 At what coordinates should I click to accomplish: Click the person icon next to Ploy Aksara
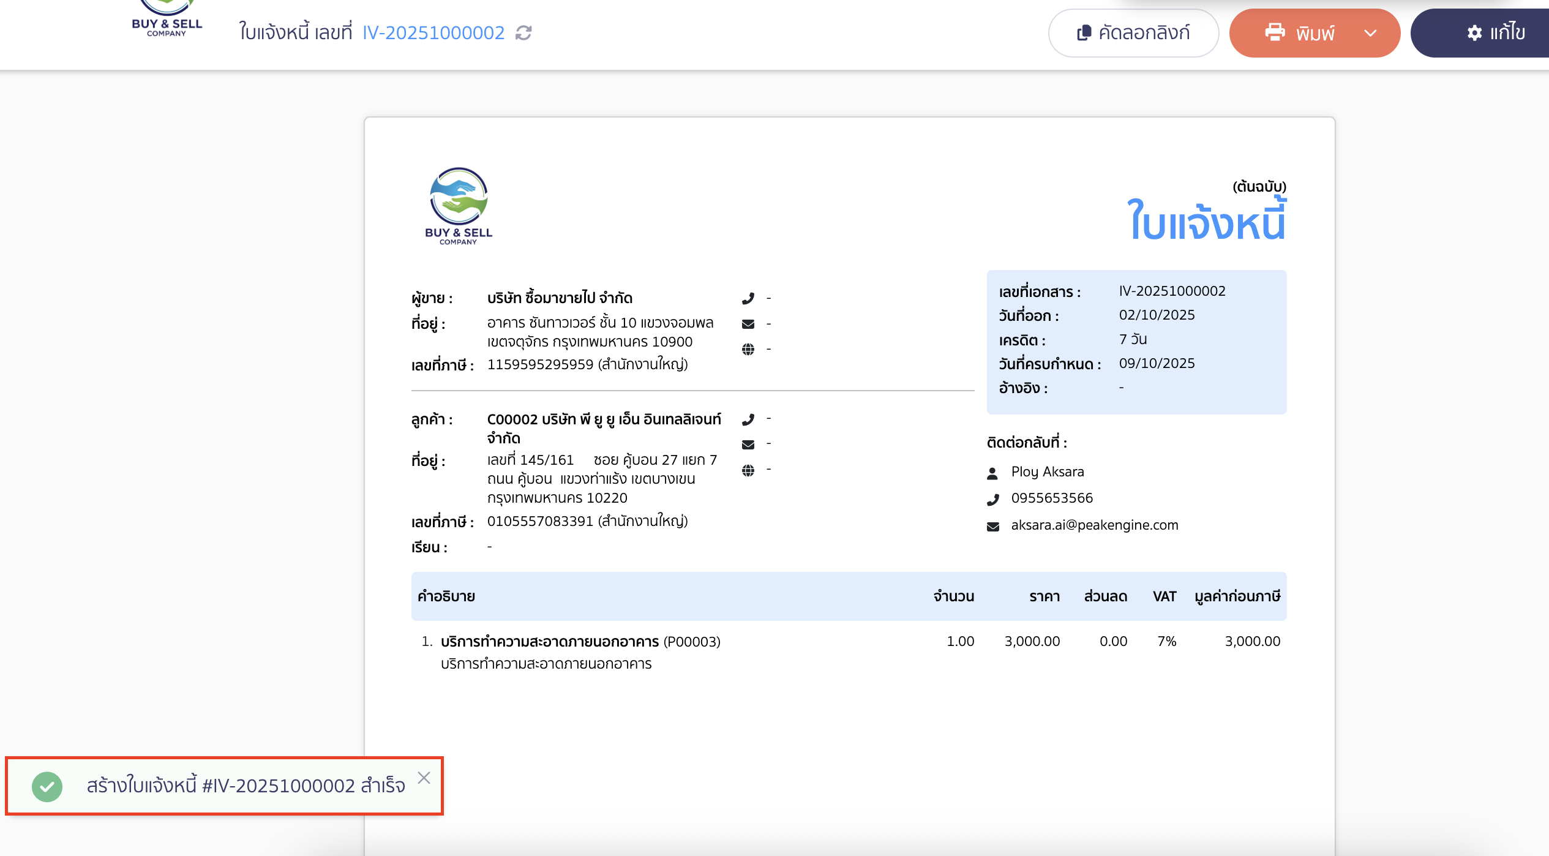pyautogui.click(x=994, y=471)
